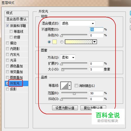131x131 pixels.
Task: Click the 抖动 percentage input field
Action: tap(96, 99)
